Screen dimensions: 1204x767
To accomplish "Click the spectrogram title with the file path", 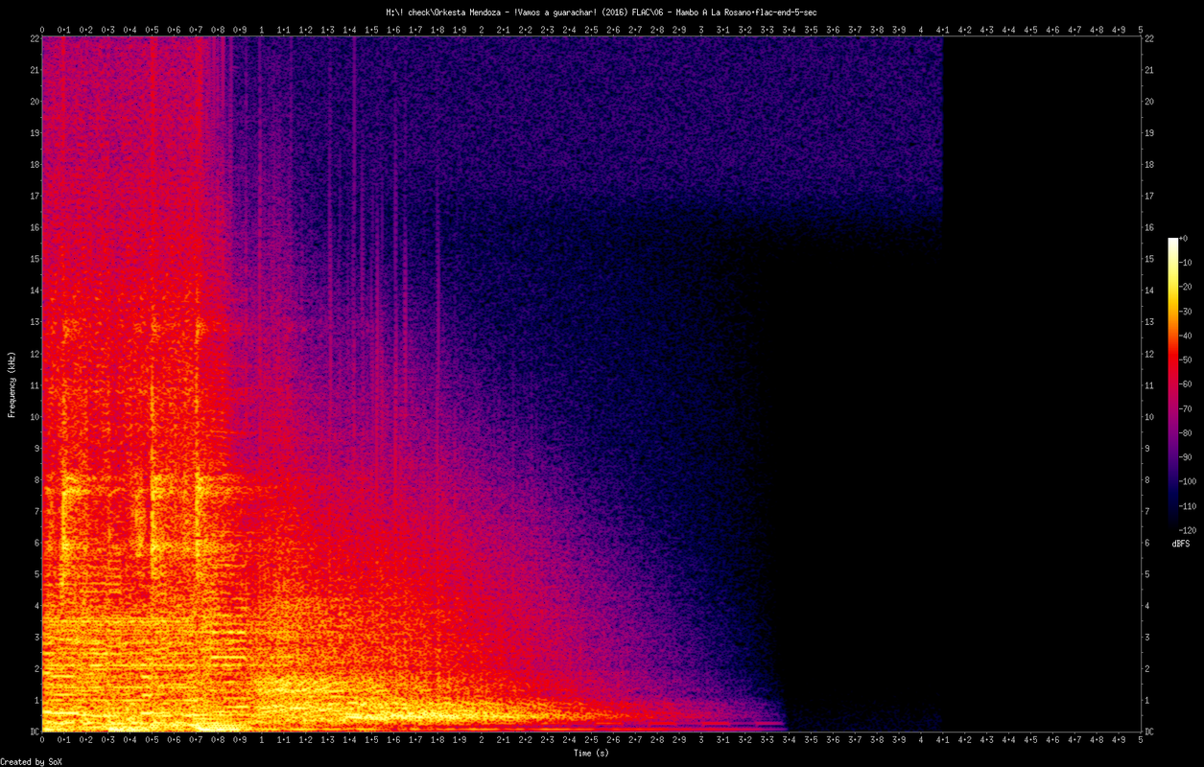I will (601, 12).
